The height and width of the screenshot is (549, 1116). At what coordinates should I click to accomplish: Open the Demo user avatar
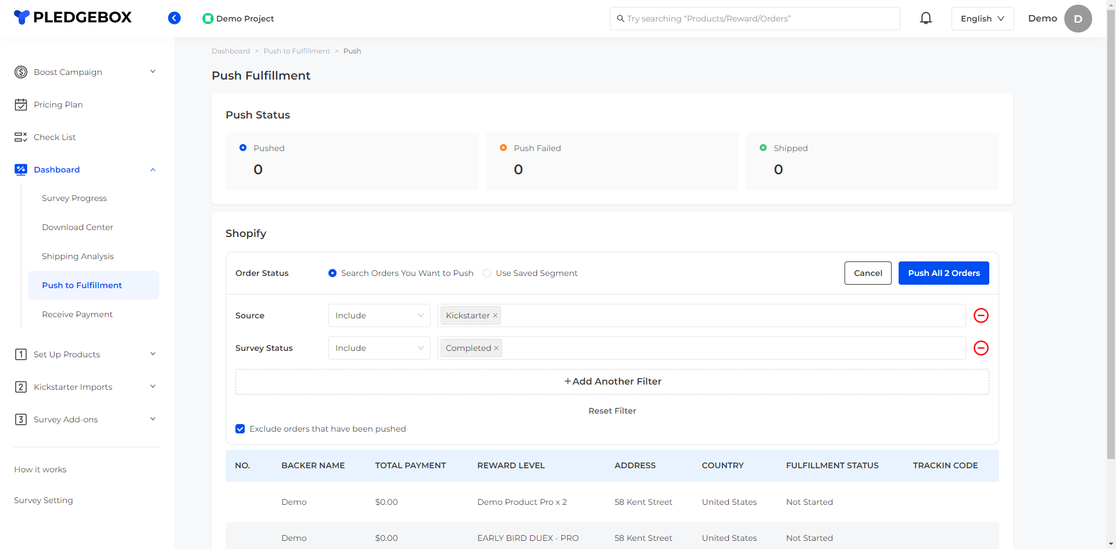pyautogui.click(x=1078, y=19)
